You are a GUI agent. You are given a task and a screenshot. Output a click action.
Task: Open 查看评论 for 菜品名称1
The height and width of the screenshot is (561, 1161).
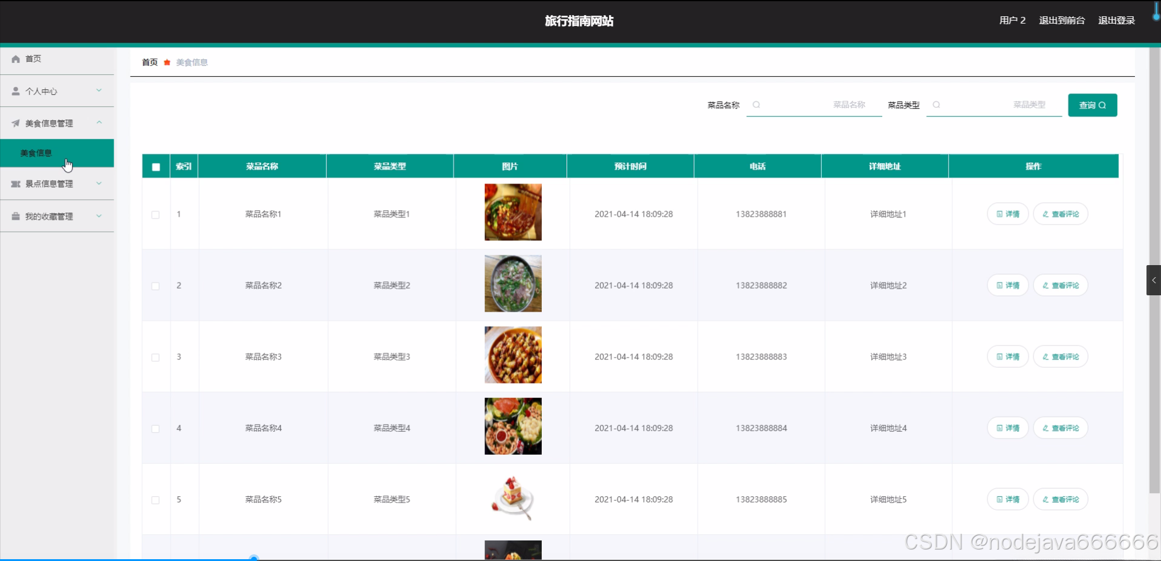tap(1061, 214)
